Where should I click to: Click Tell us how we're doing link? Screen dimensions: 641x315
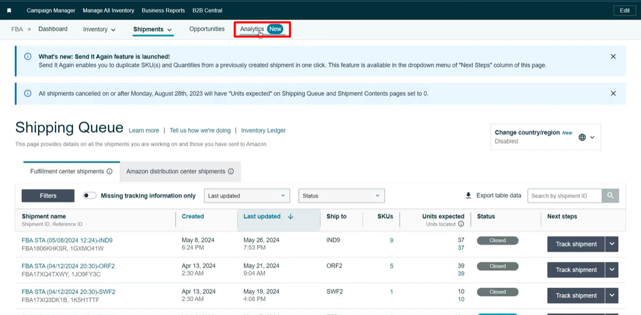[x=200, y=130]
